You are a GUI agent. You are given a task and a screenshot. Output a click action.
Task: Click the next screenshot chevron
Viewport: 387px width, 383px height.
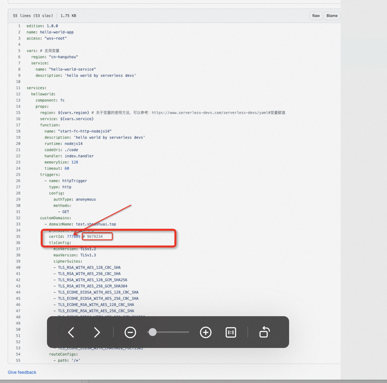coord(97,332)
